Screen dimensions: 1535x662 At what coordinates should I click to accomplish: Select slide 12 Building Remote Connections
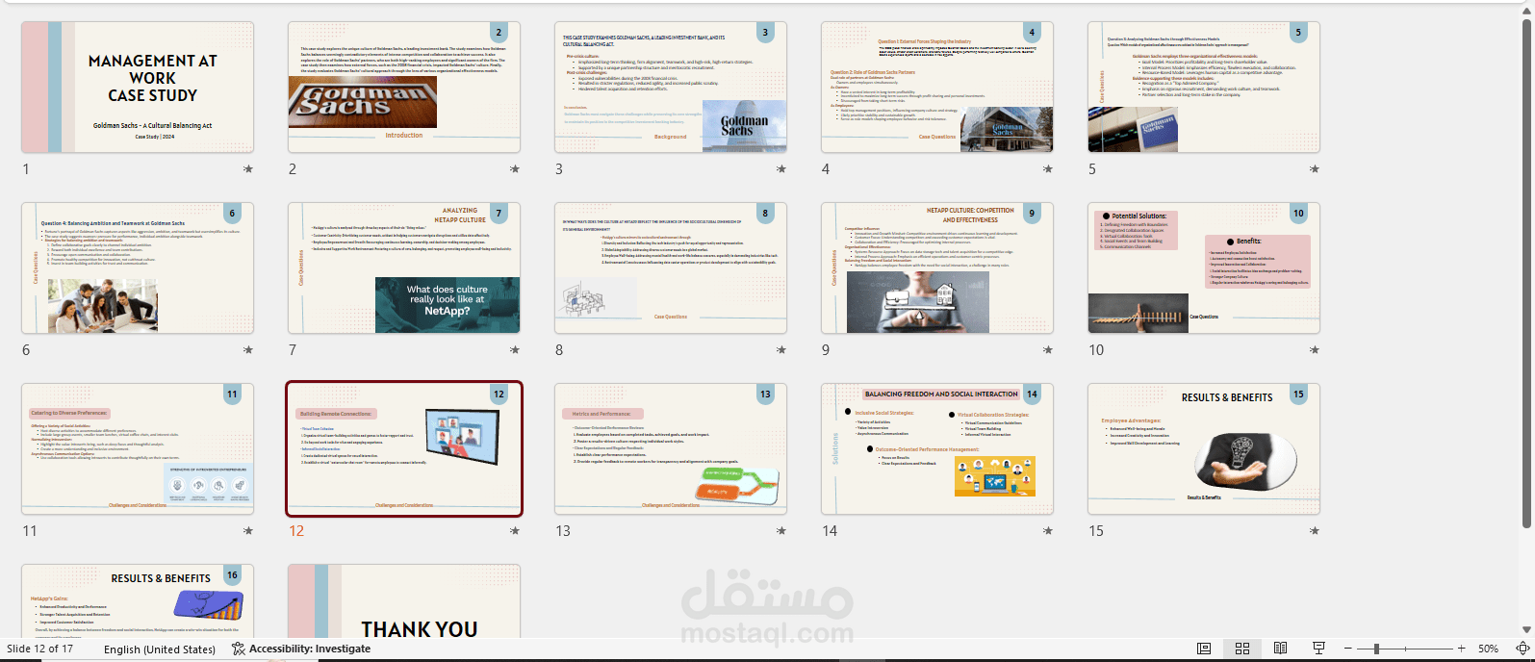pos(404,449)
